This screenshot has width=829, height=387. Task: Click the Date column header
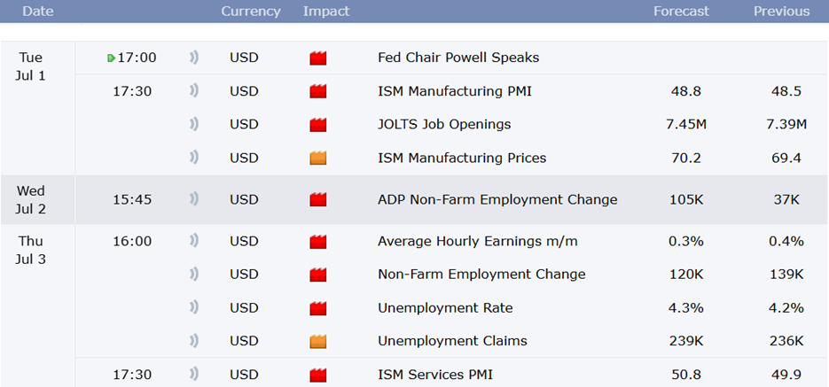[x=37, y=12]
